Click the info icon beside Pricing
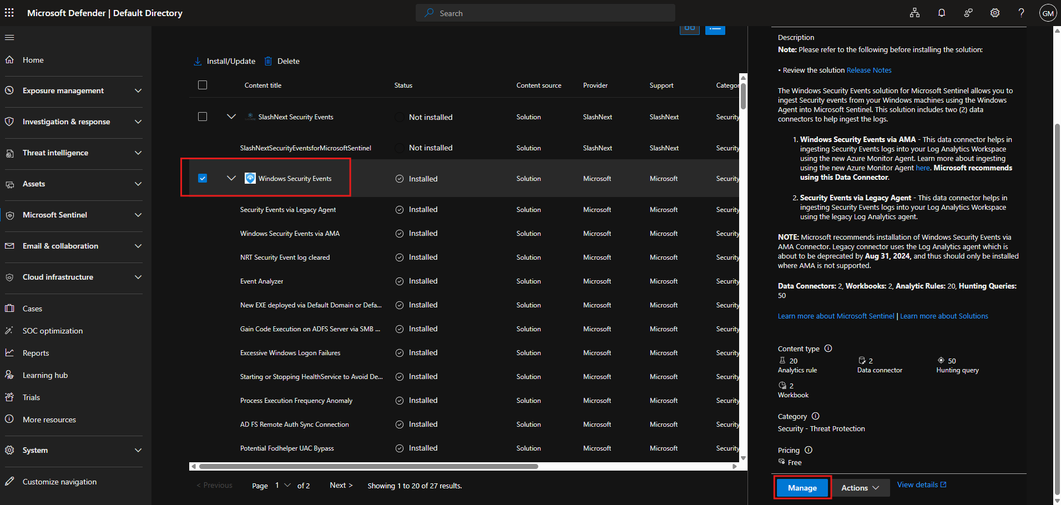The image size is (1061, 505). [x=809, y=450]
